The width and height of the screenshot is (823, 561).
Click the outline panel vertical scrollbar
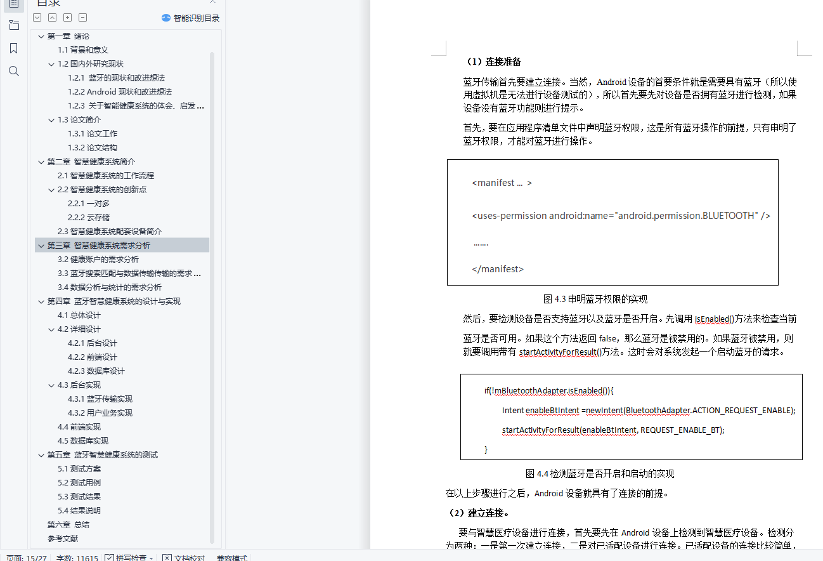coord(212,297)
